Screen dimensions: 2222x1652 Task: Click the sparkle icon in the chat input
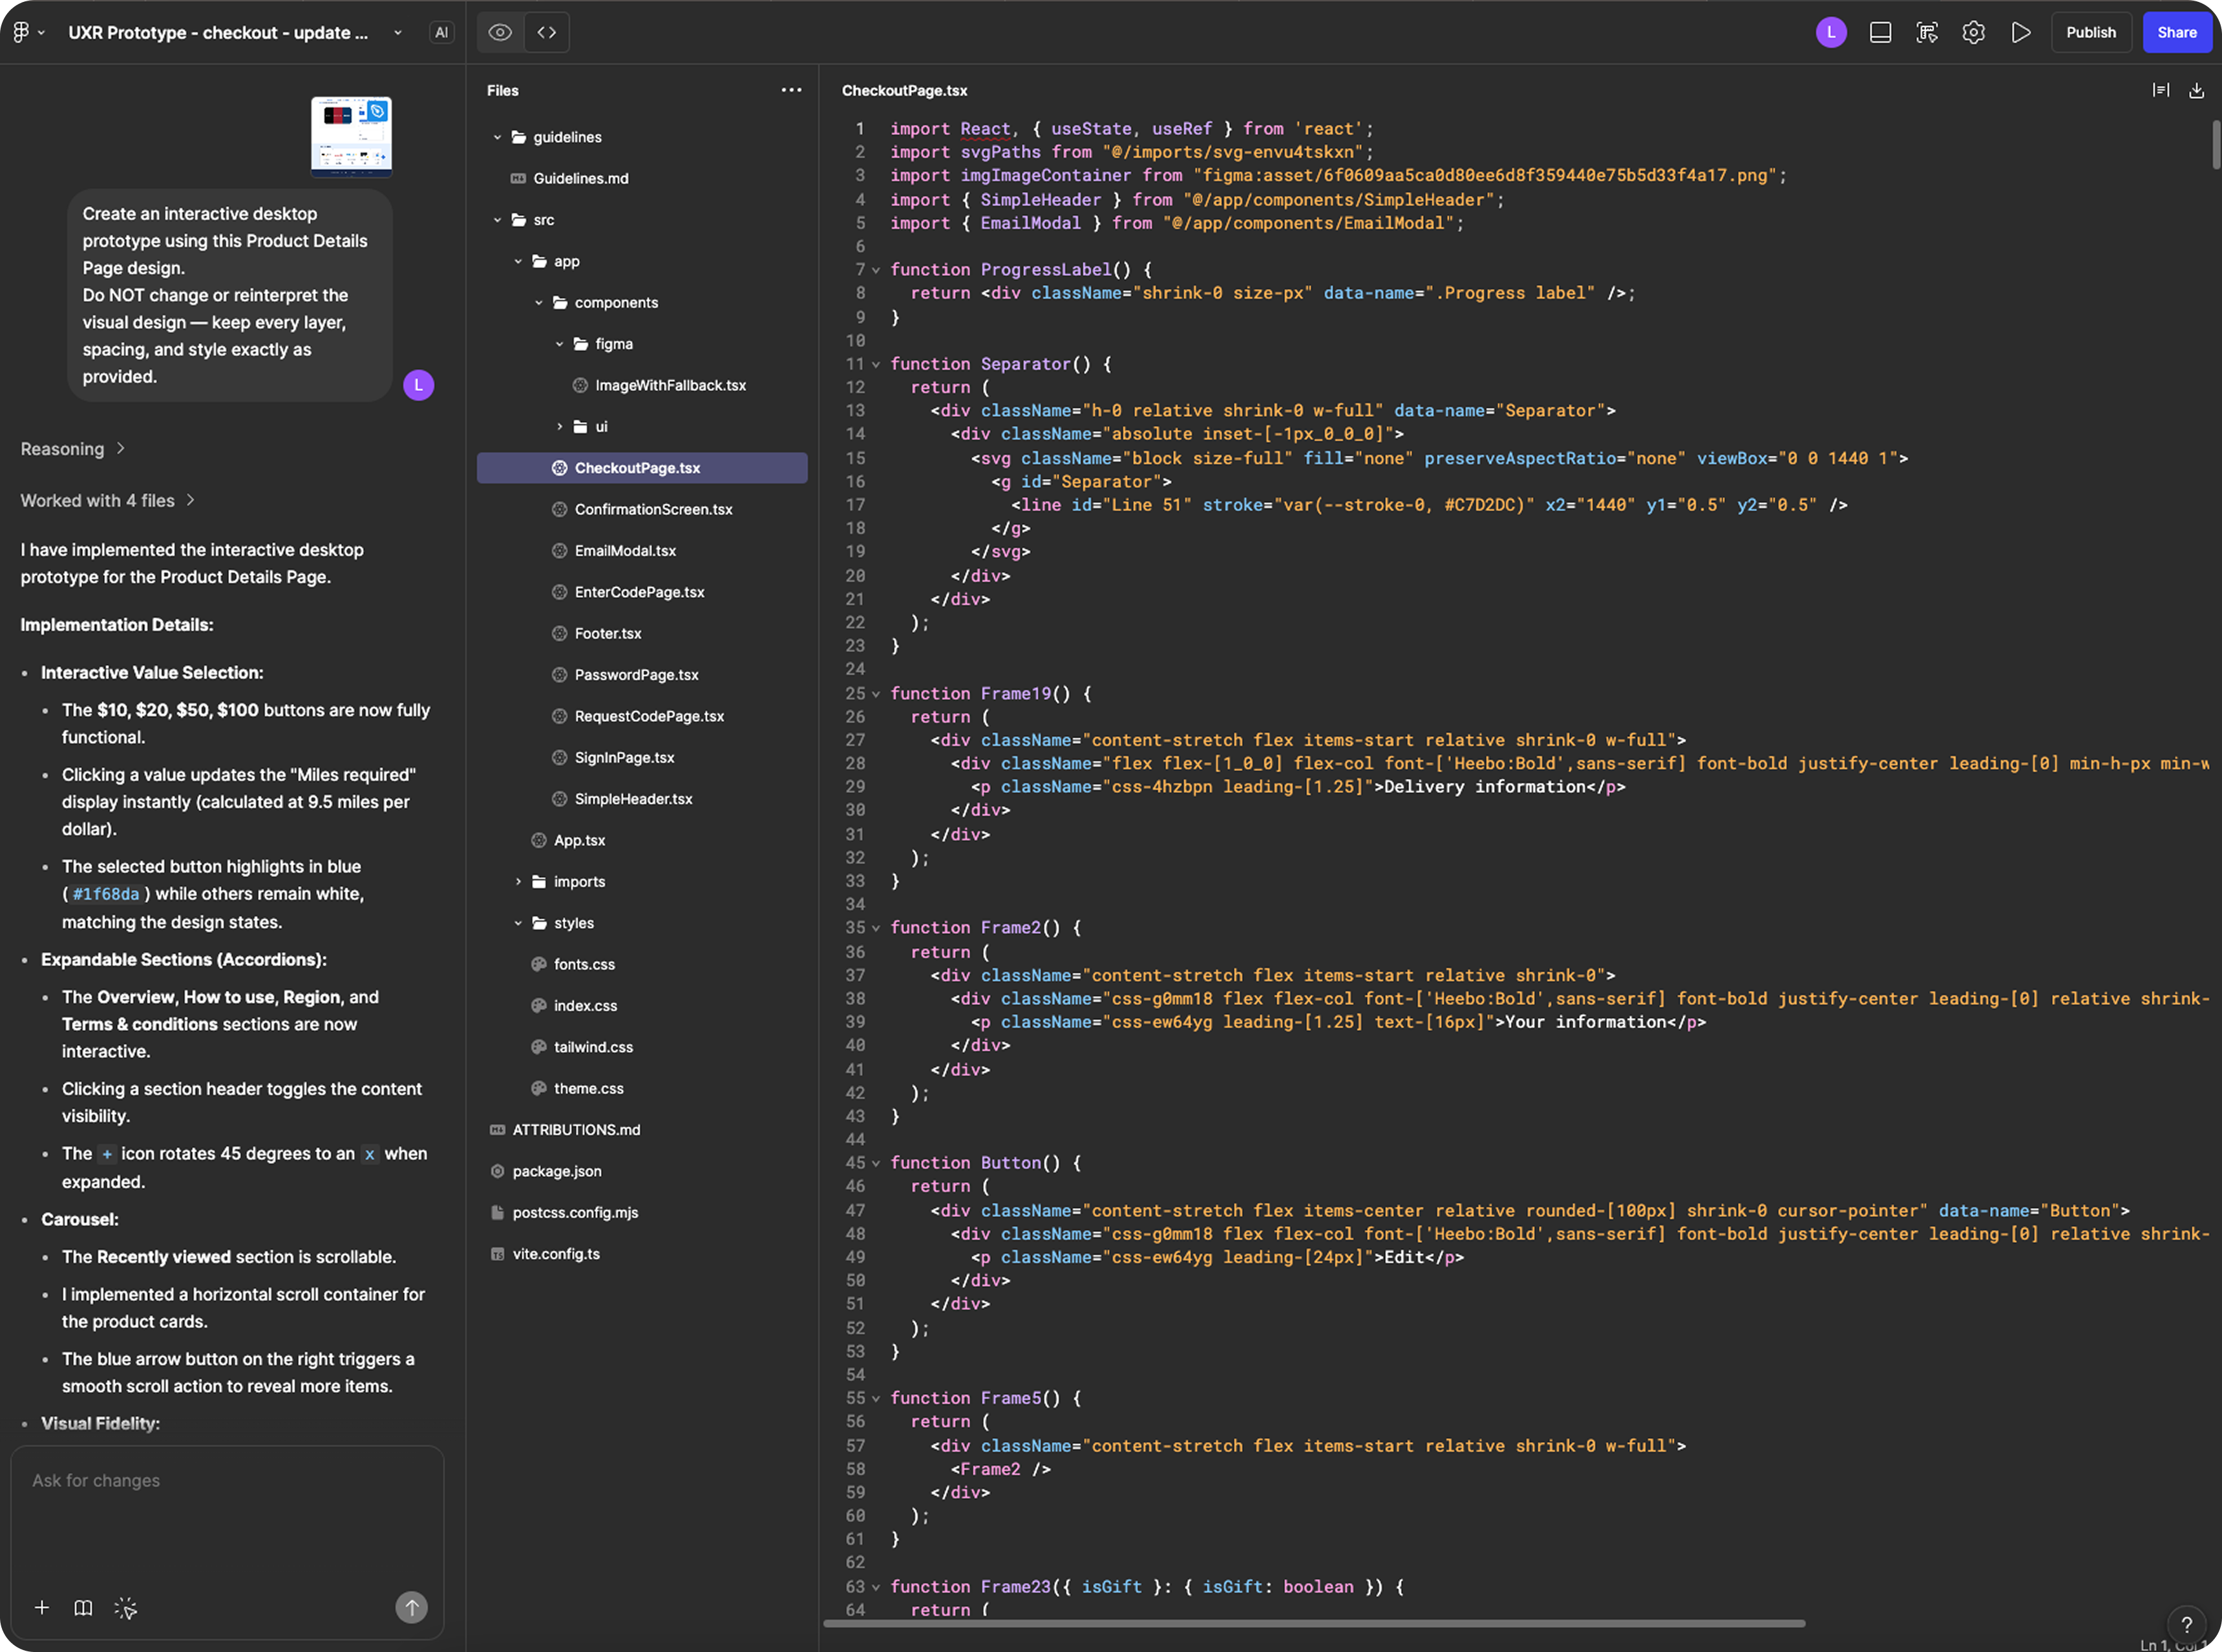click(126, 1607)
